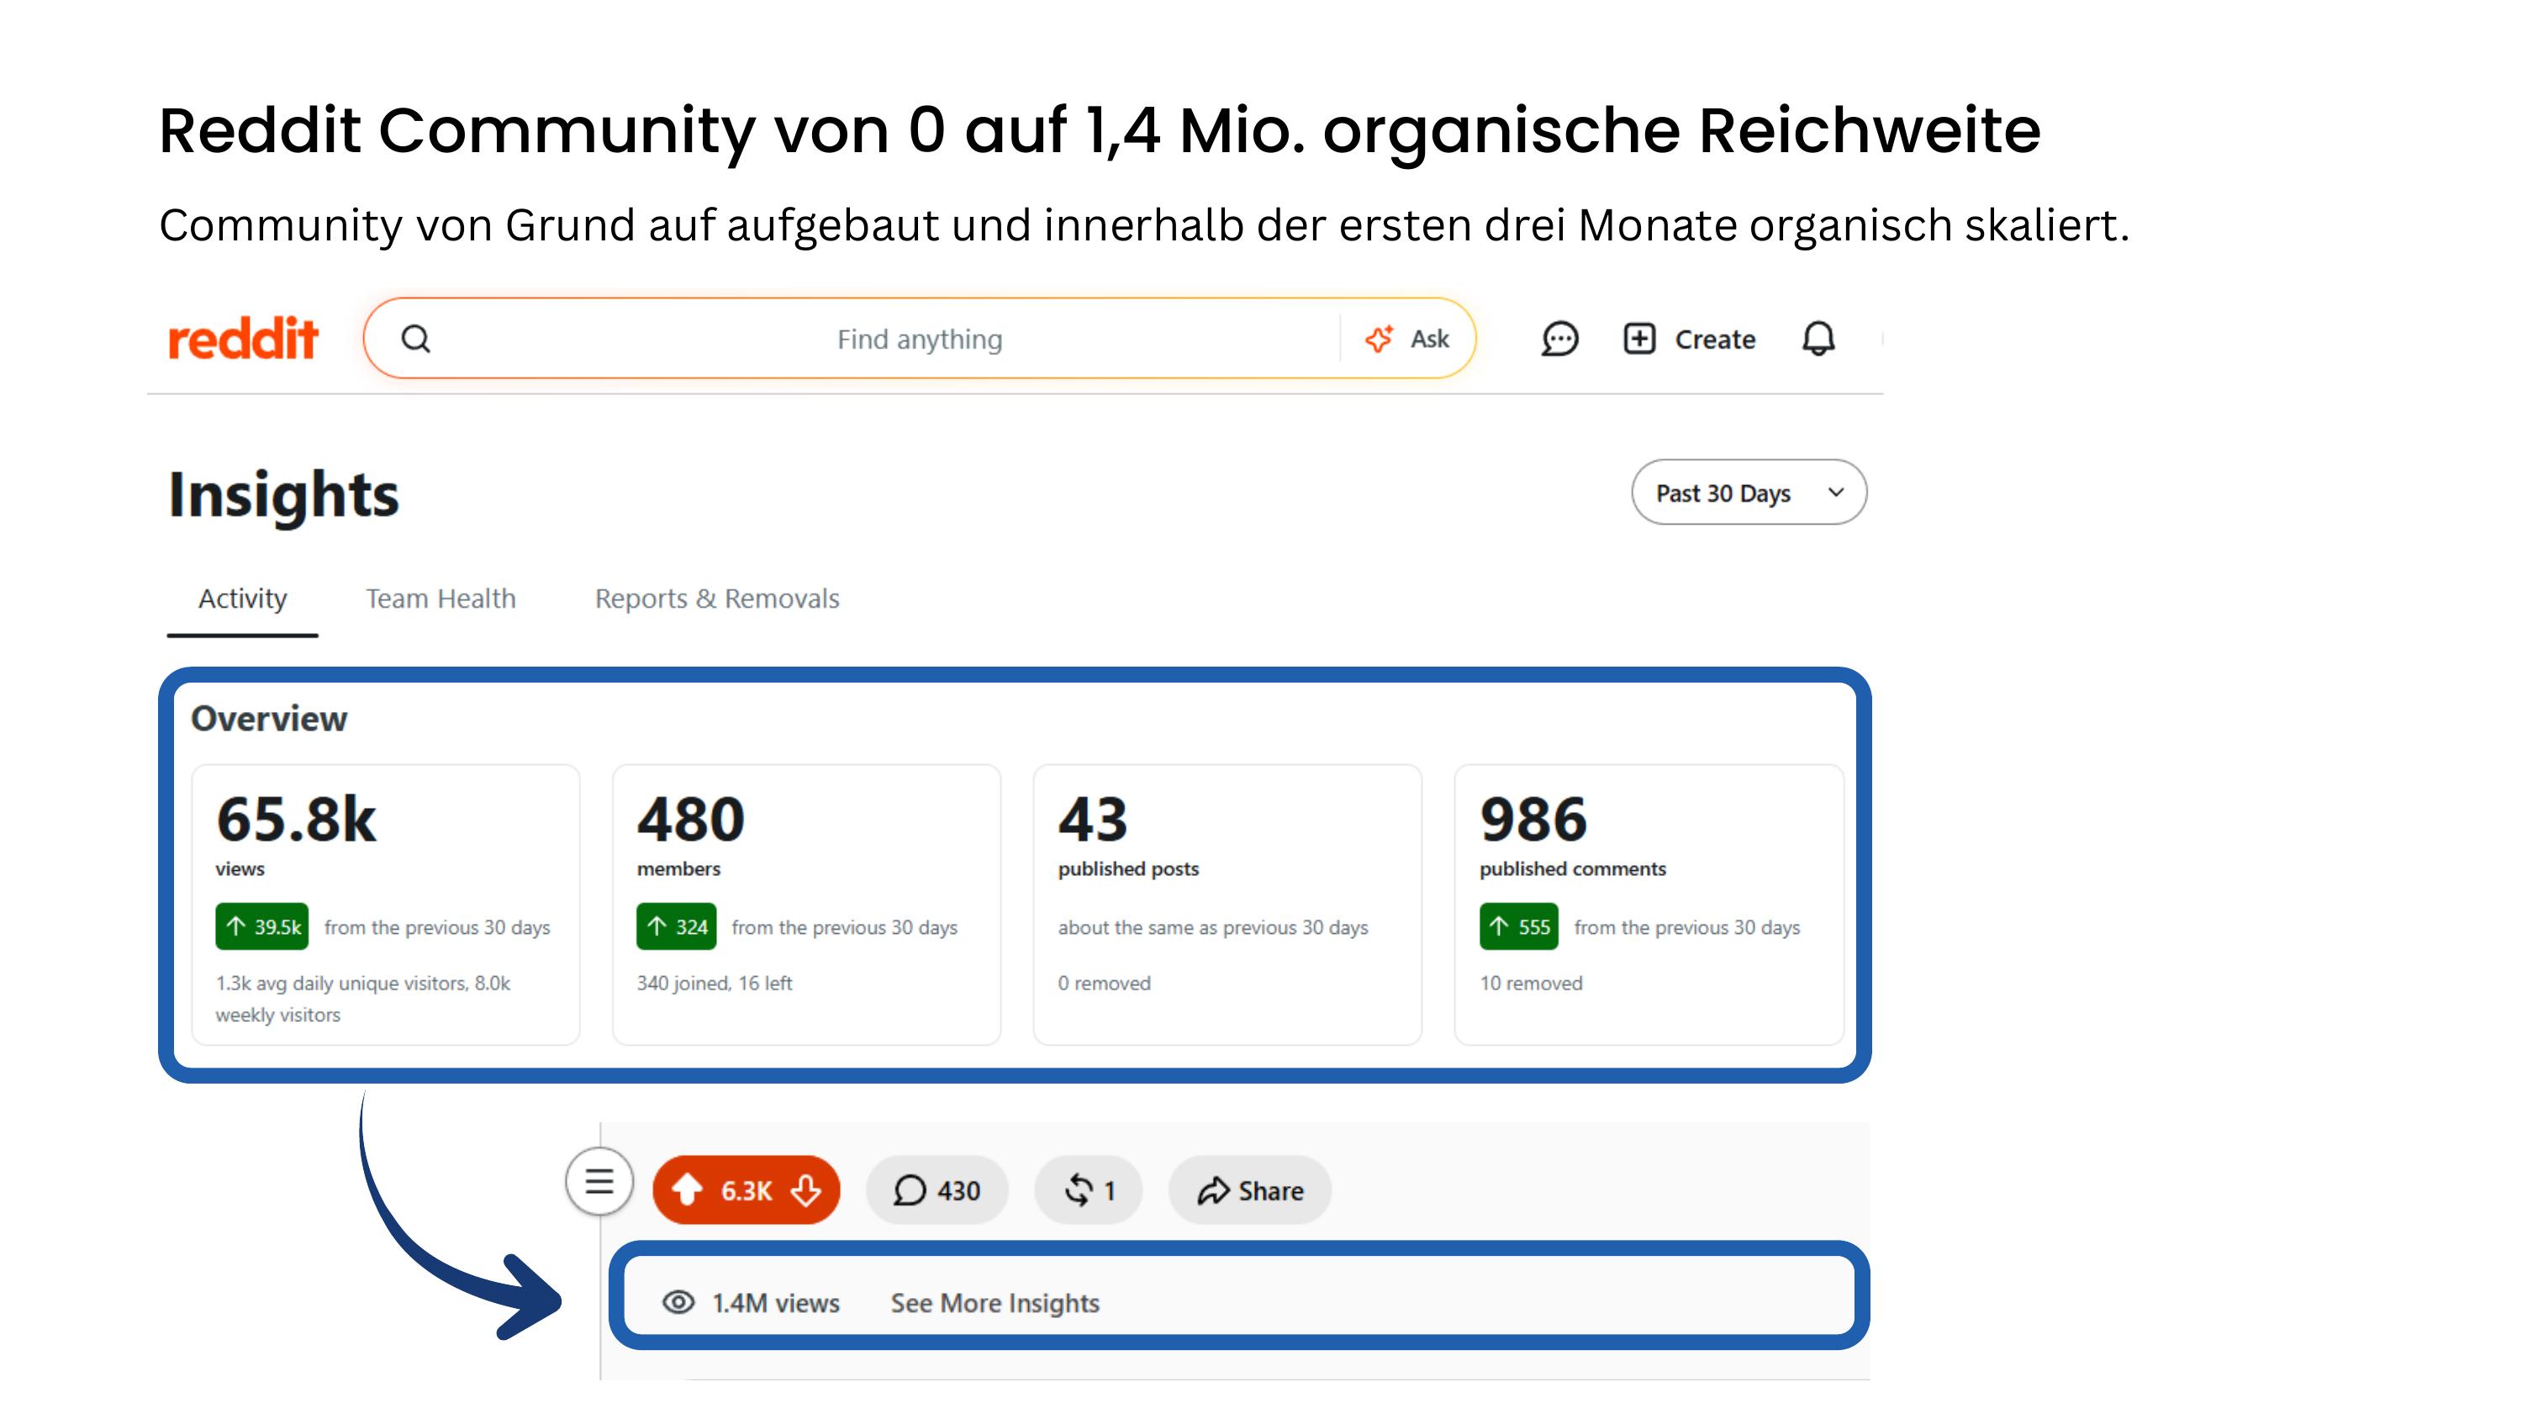Click the 1.4M views count
Viewport: 2522px width, 1419px height.
point(775,1302)
